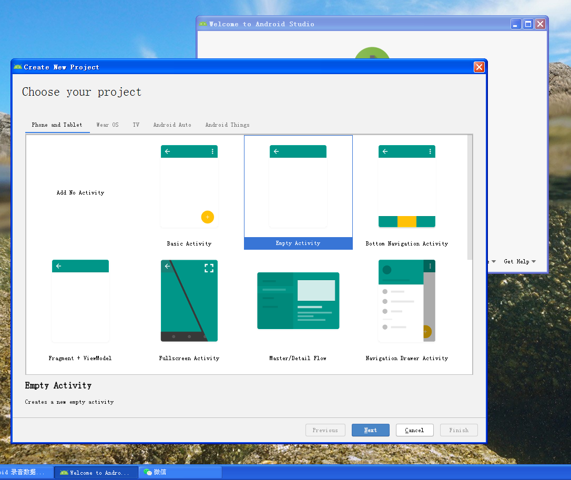Cancel the new project wizard
This screenshot has width=571, height=480.
click(414, 430)
